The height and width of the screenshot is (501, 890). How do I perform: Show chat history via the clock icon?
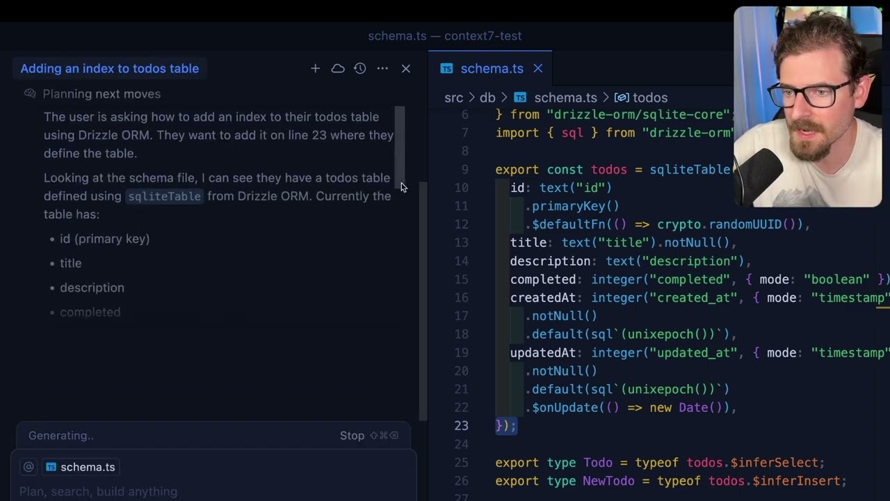click(359, 68)
